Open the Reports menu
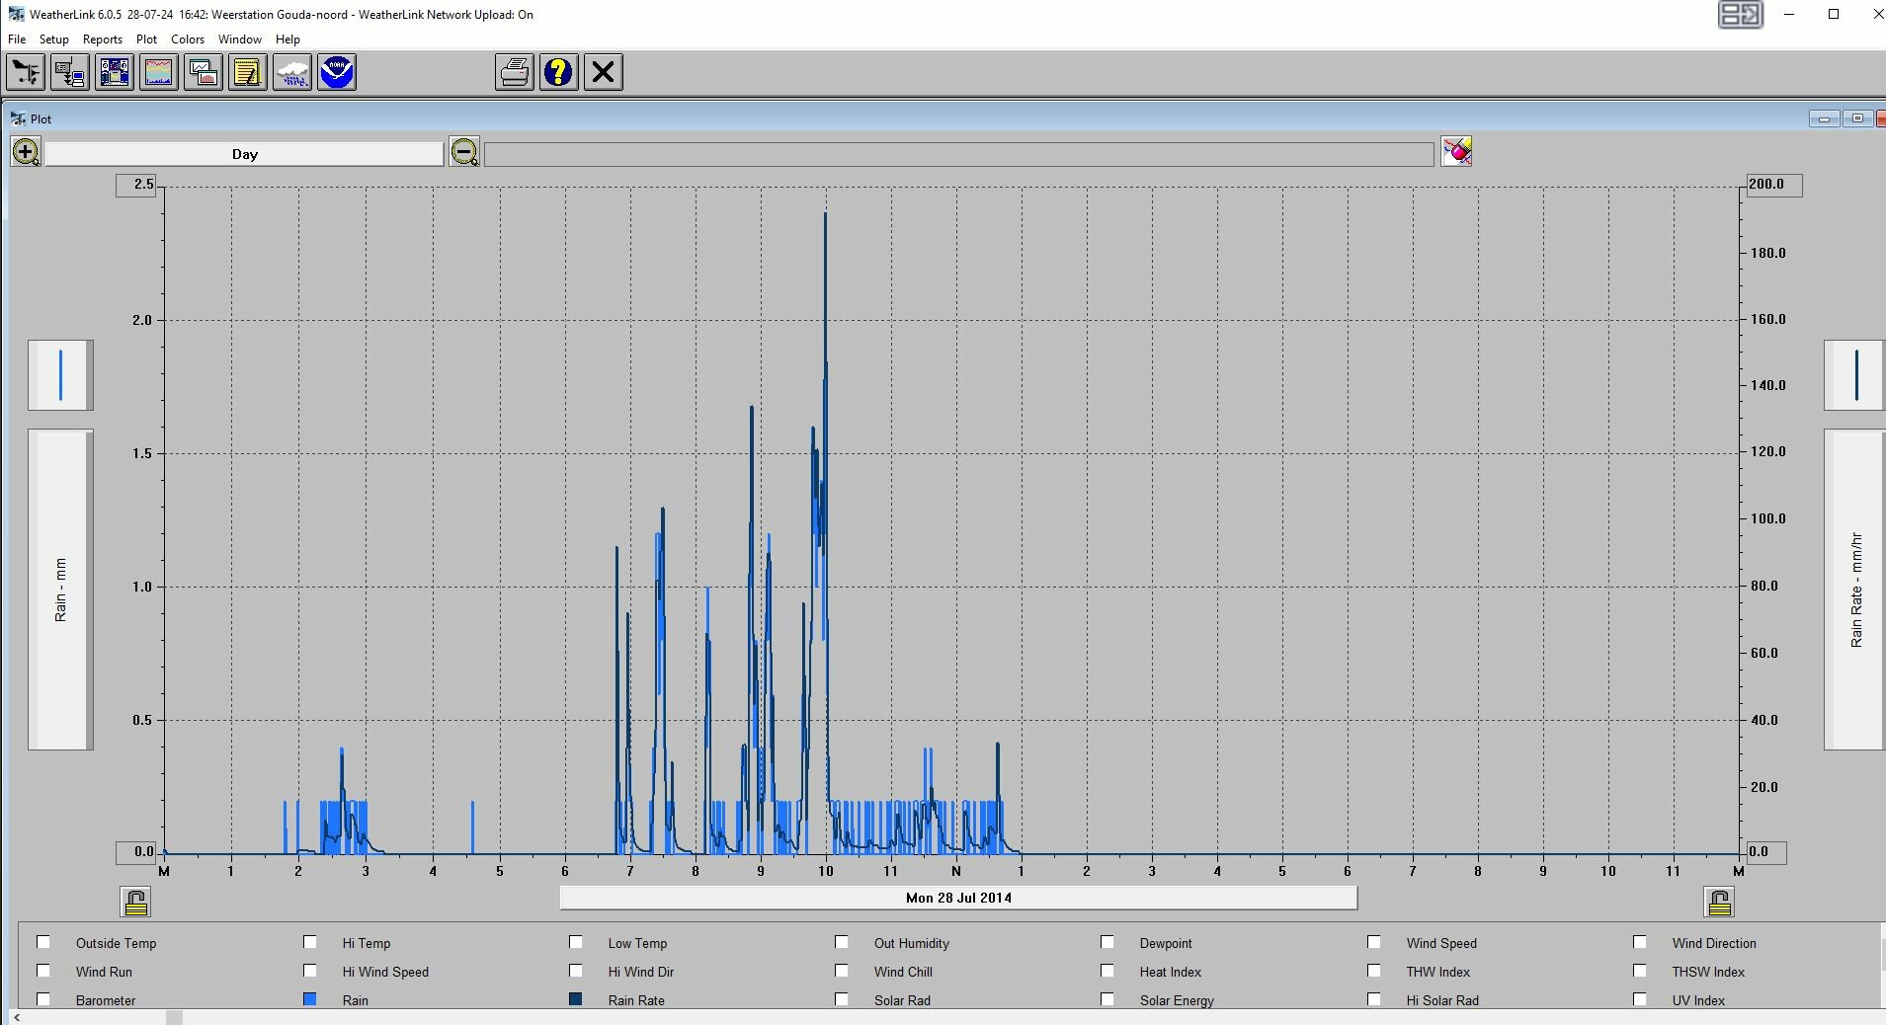This screenshot has height=1025, width=1886. coord(103,39)
